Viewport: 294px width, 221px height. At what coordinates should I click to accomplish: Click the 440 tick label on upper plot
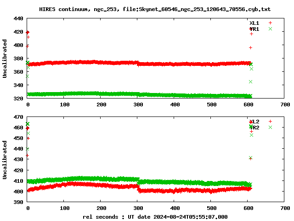click(x=18, y=18)
